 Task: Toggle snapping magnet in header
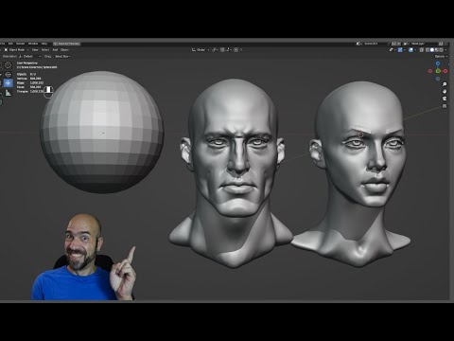tap(223, 50)
